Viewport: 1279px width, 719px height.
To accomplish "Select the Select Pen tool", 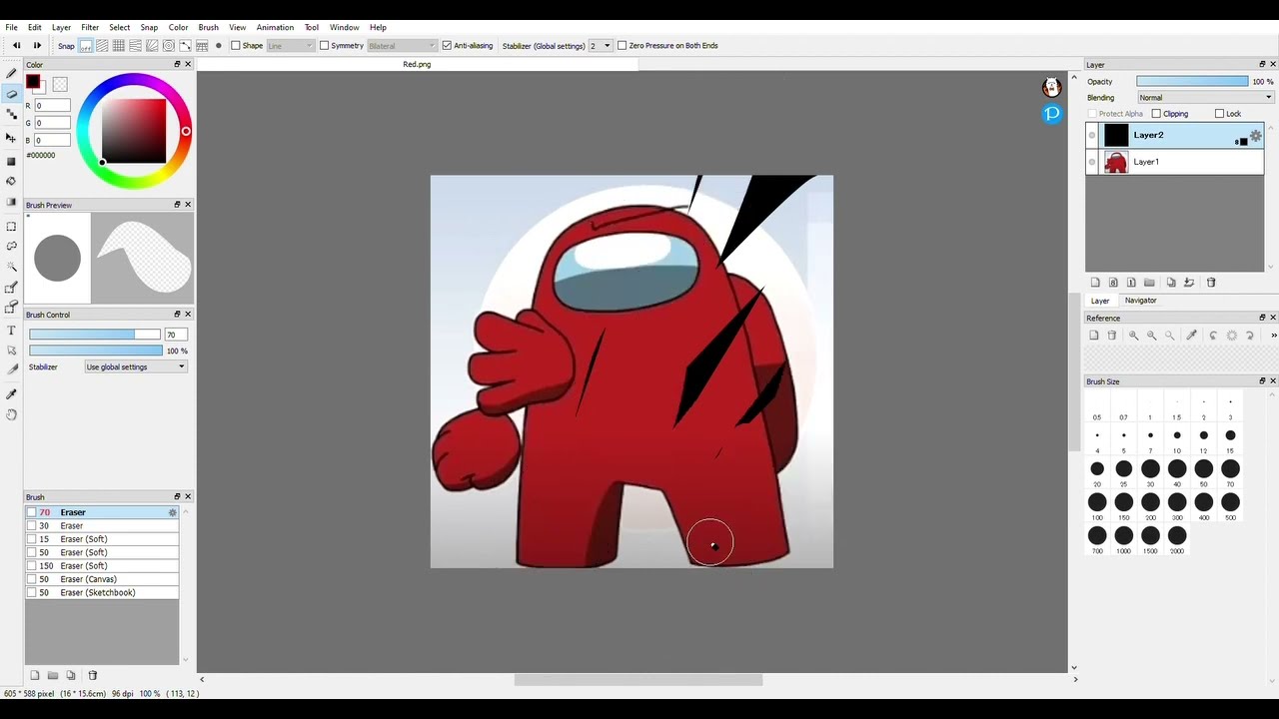I will 11,288.
